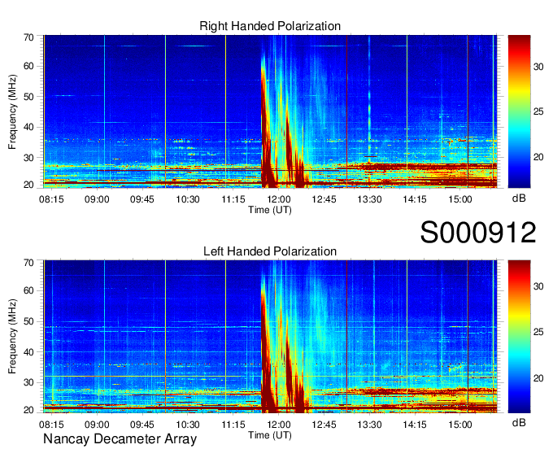This screenshot has height=449, width=553.
Task: Click "13:30" tick on Right Handed time axis
Action: (x=369, y=199)
